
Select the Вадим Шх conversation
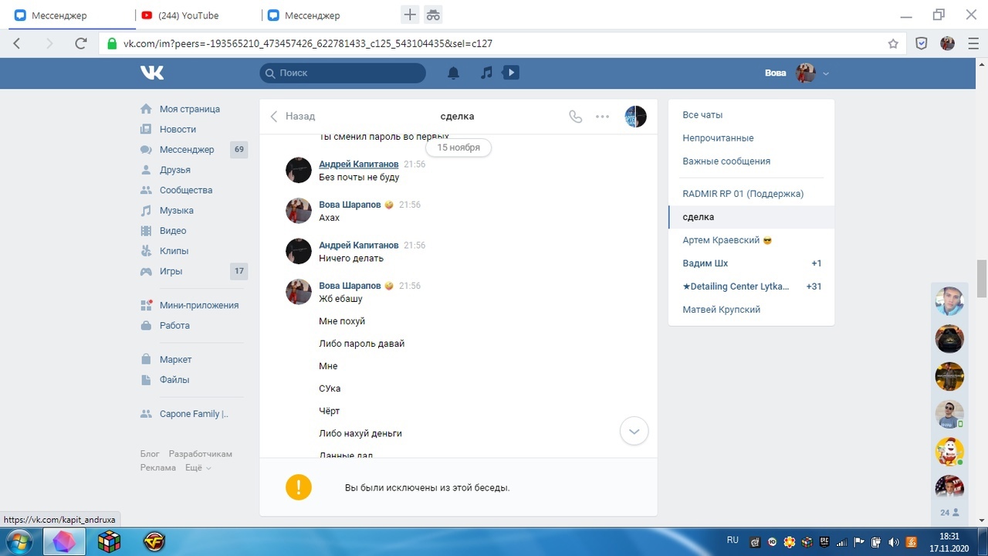click(705, 263)
